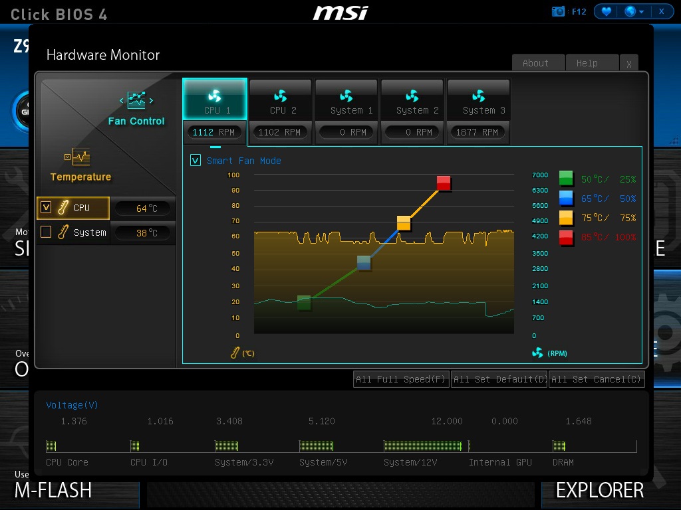Viewport: 681px width, 510px height.
Task: Click the System thermometer icon
Action: click(x=63, y=232)
